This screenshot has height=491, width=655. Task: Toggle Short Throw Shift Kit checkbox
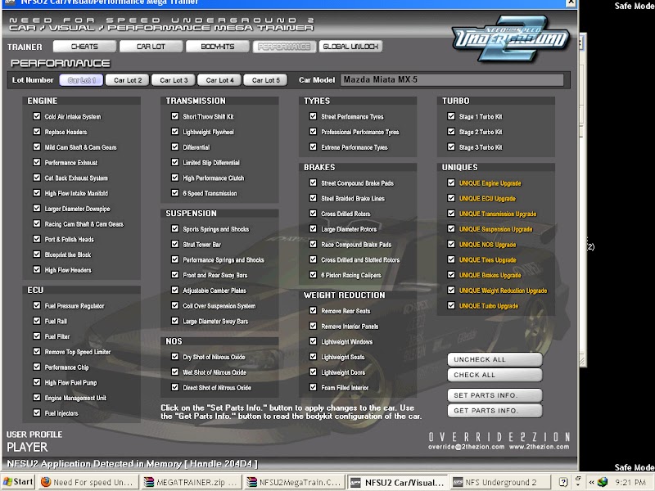pos(175,116)
